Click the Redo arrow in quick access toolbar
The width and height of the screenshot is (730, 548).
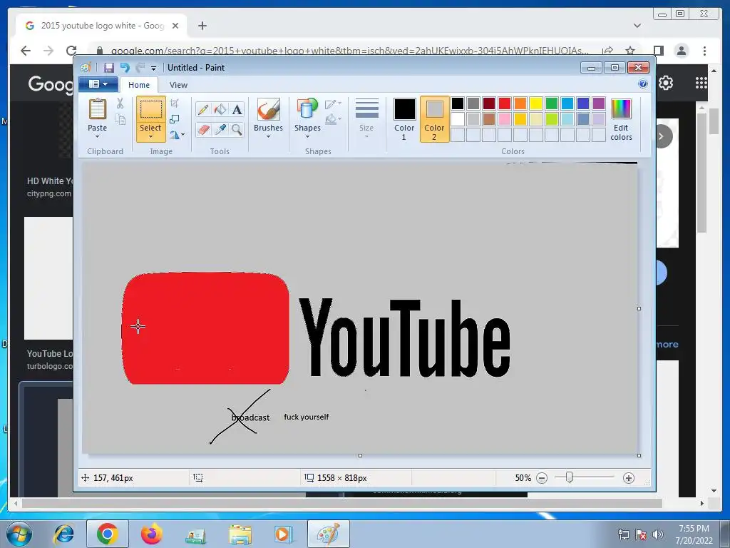tap(140, 68)
